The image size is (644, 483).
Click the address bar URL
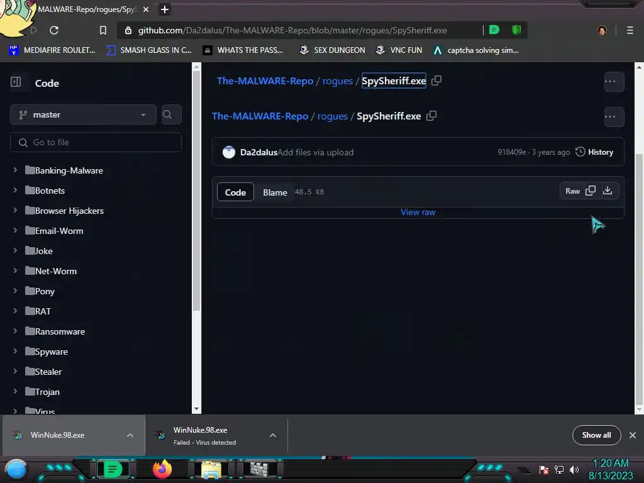(292, 30)
